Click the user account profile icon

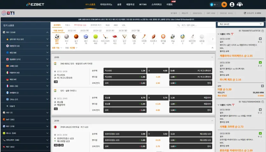click(232, 4)
